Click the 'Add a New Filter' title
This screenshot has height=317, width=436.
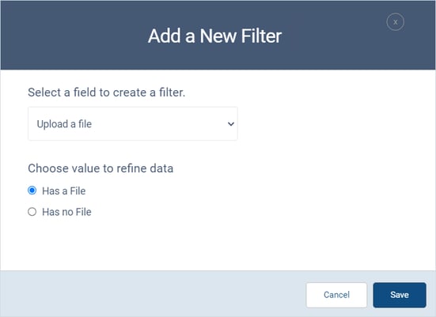click(x=214, y=36)
